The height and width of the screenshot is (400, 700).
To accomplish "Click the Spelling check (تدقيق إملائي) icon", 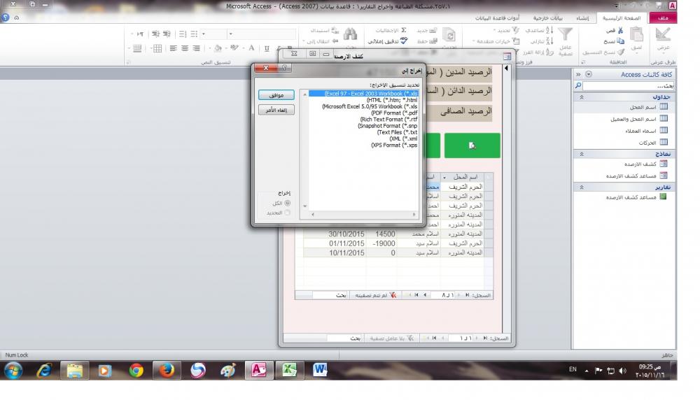I will [404, 41].
